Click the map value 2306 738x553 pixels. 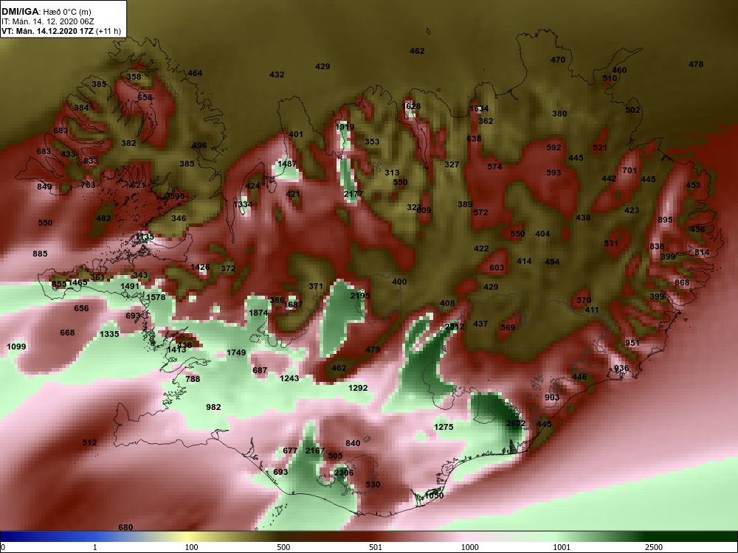(x=344, y=473)
